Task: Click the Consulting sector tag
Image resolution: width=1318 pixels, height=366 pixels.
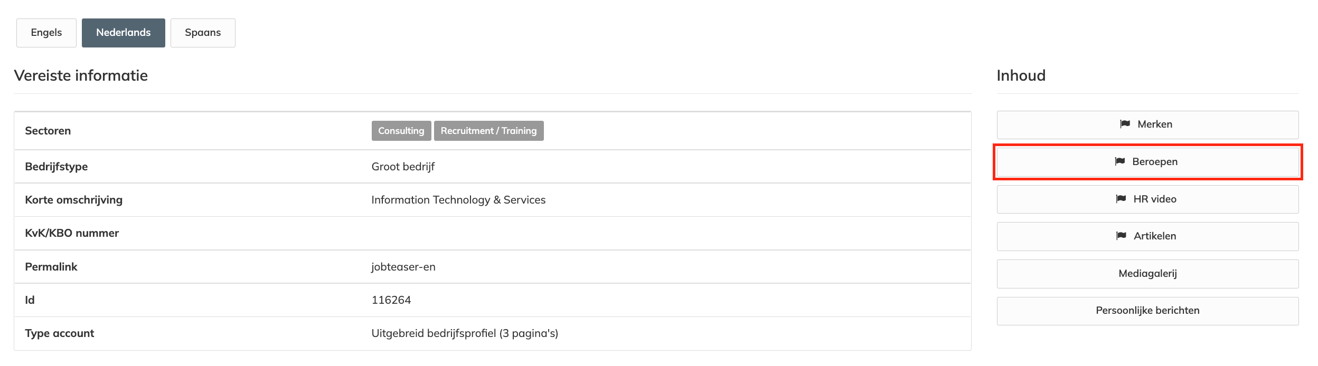Action: [401, 131]
